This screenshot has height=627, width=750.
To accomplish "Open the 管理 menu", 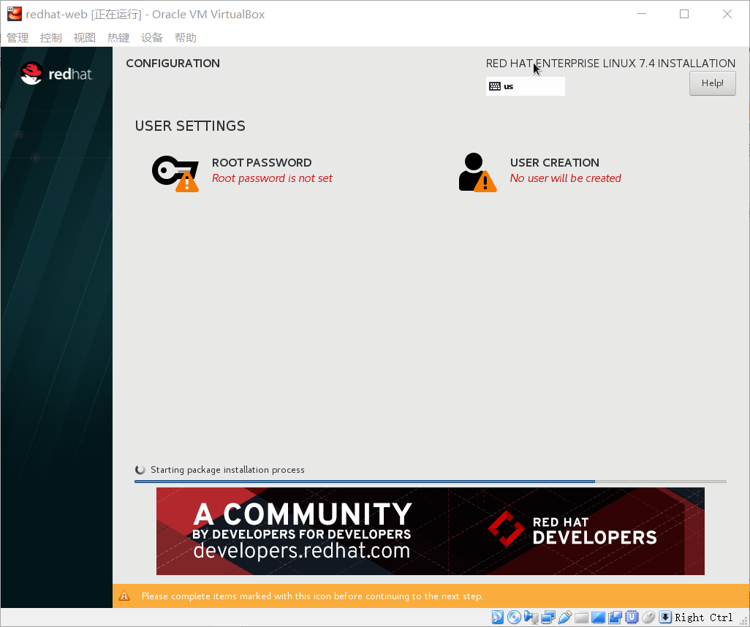I will (x=18, y=38).
